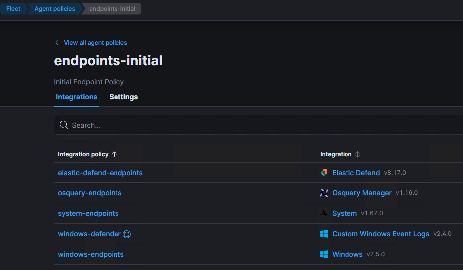Open View all agent policies link
Viewport: 463px width, 270px height.
click(x=95, y=43)
